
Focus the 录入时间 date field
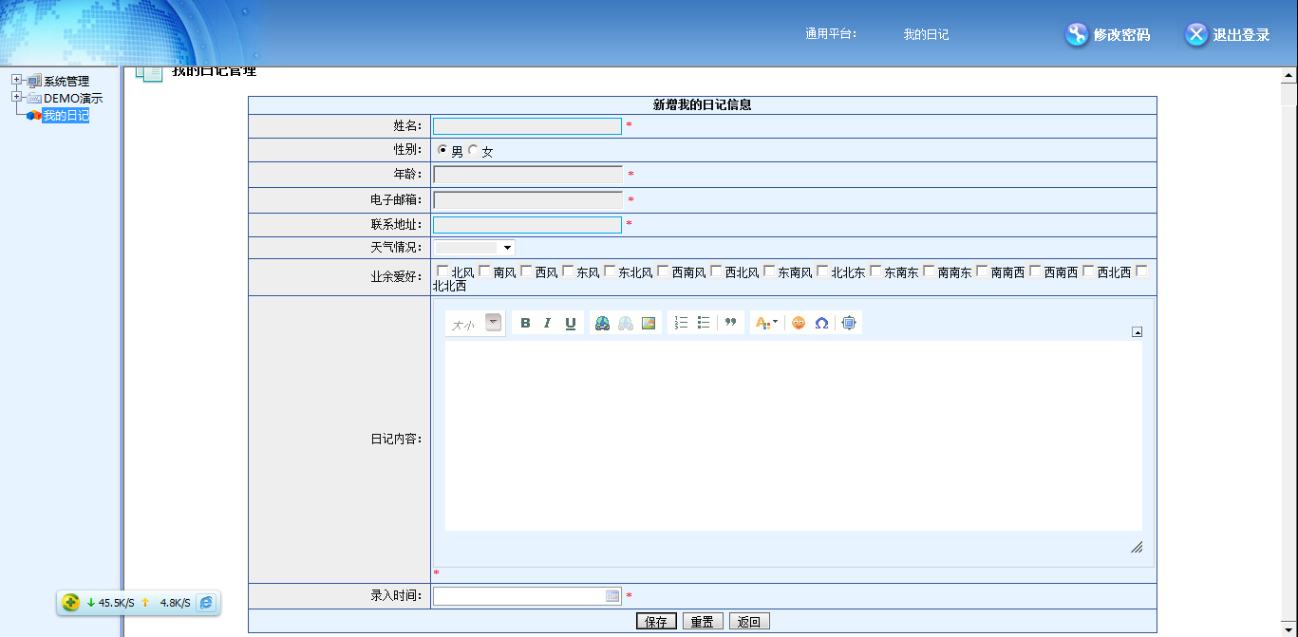point(527,596)
